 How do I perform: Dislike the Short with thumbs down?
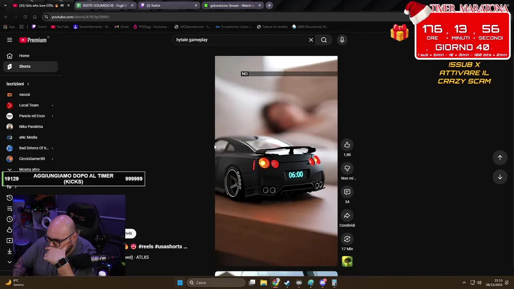pos(347,168)
